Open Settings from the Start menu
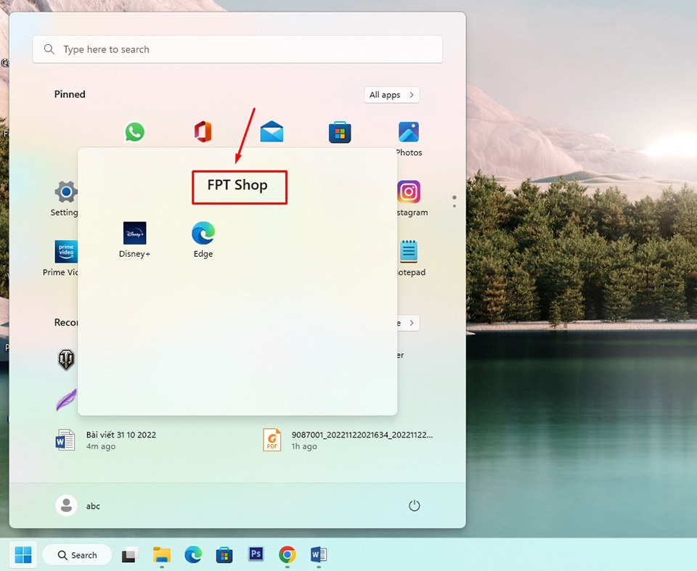Screen dimensions: 697x571 65,193
